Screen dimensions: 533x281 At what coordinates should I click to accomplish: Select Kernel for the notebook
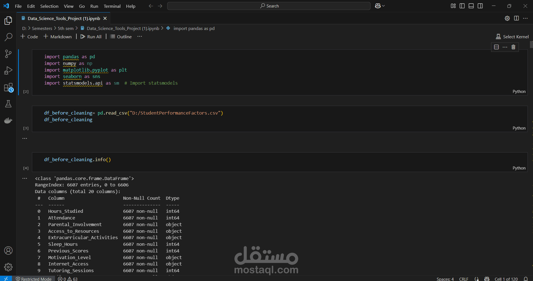512,37
